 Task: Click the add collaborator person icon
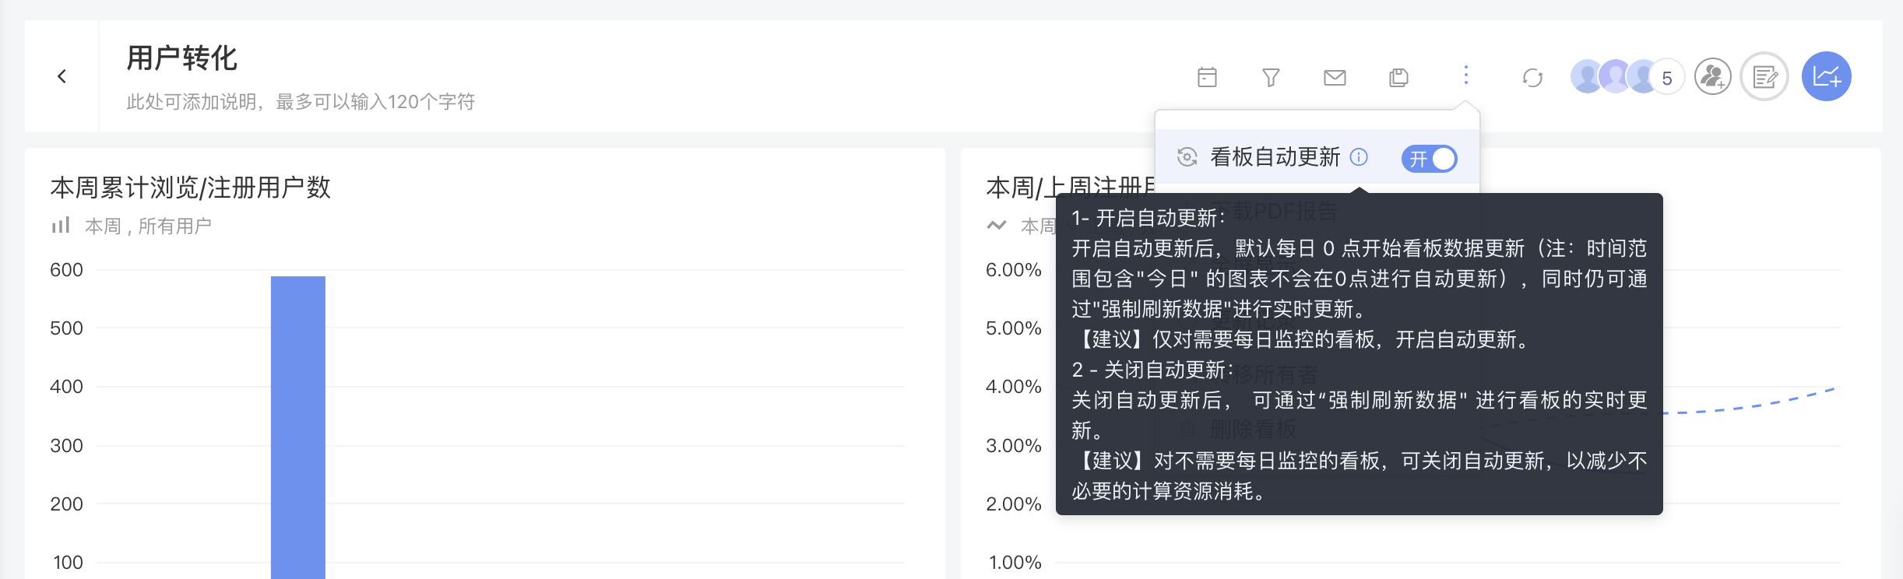tap(1712, 76)
